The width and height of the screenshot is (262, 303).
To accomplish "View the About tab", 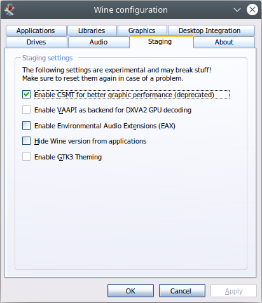I will (x=224, y=42).
